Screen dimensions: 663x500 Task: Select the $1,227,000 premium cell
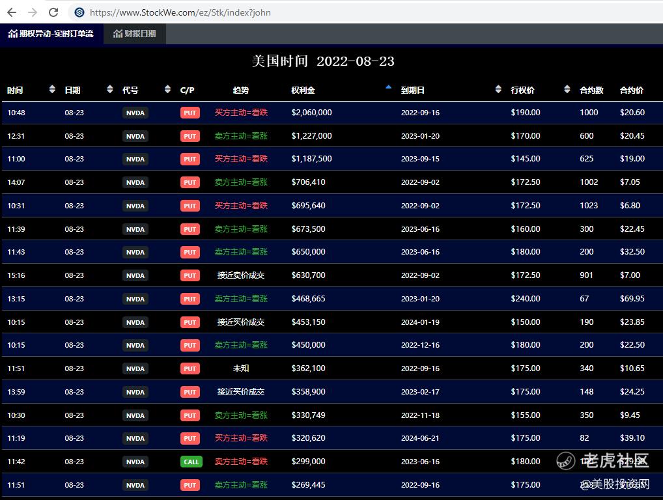(311, 135)
